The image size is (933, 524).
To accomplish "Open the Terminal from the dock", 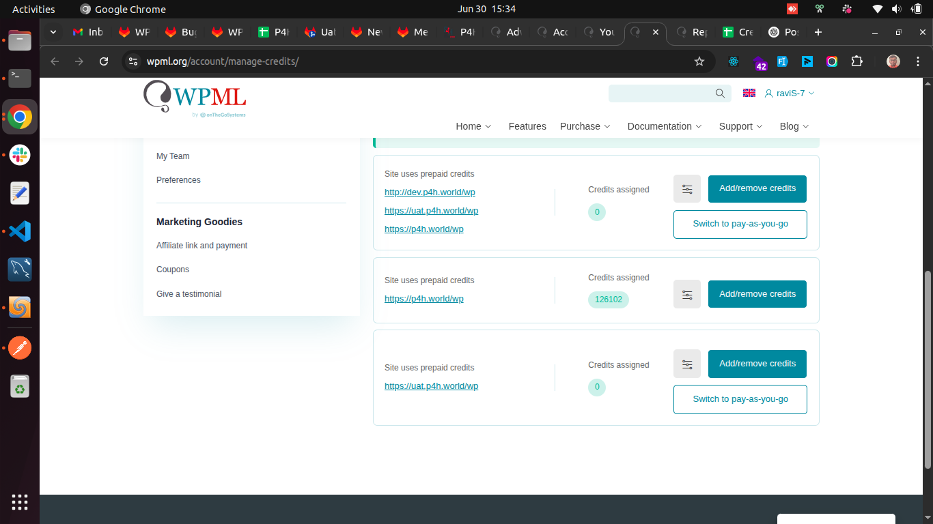I will (x=20, y=78).
